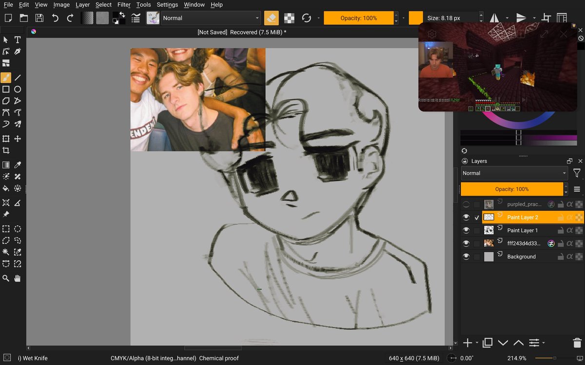Lock the Background layer
Screen dimensions: 585x365
coord(561,256)
